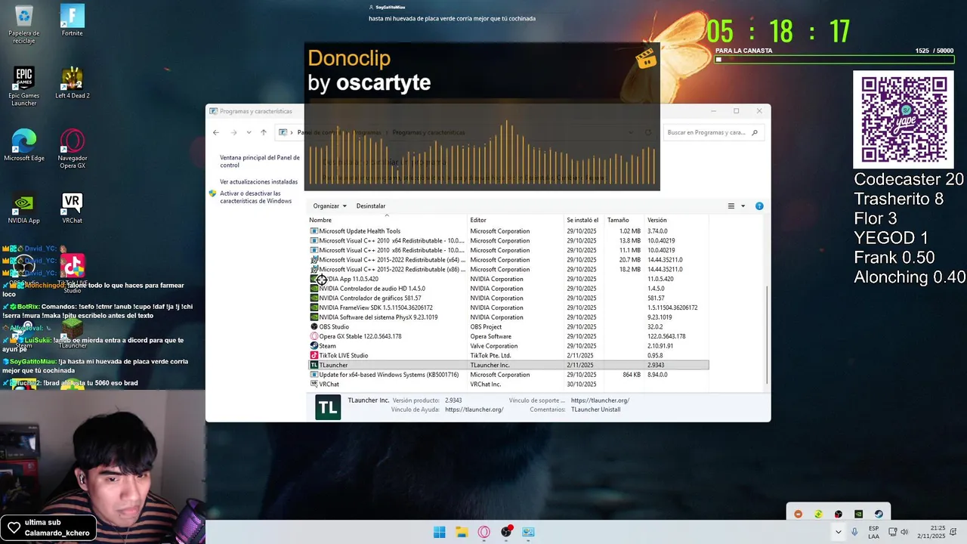Change list view layout icon
Screen dimensions: 967x544
click(x=731, y=206)
